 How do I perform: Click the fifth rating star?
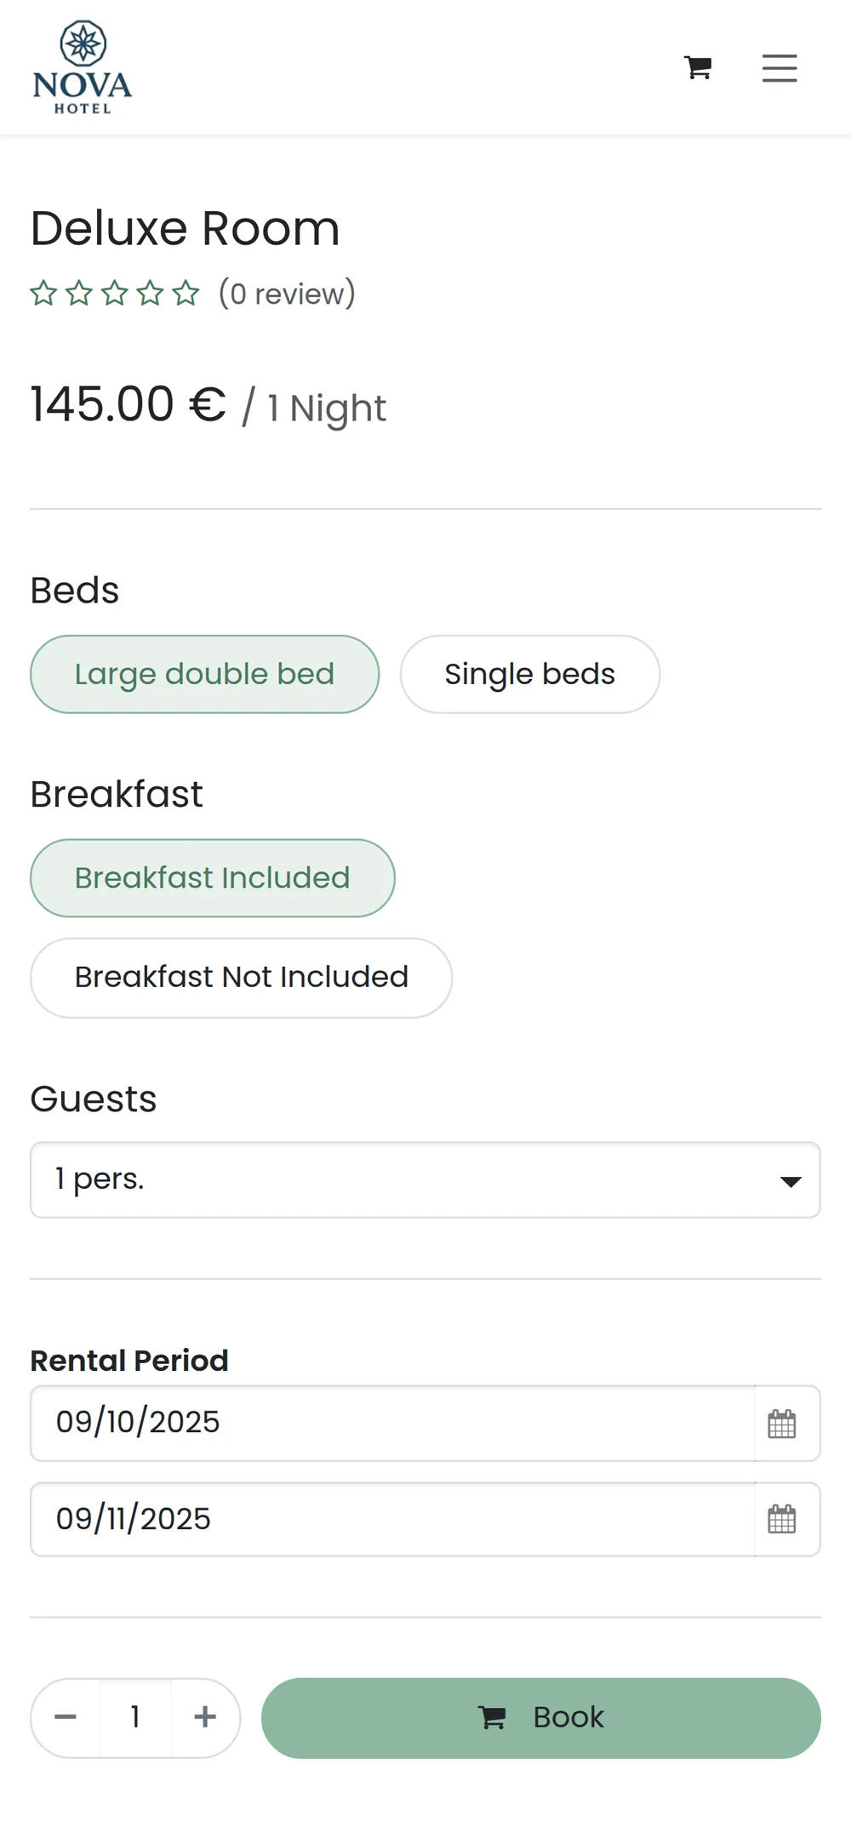(185, 293)
